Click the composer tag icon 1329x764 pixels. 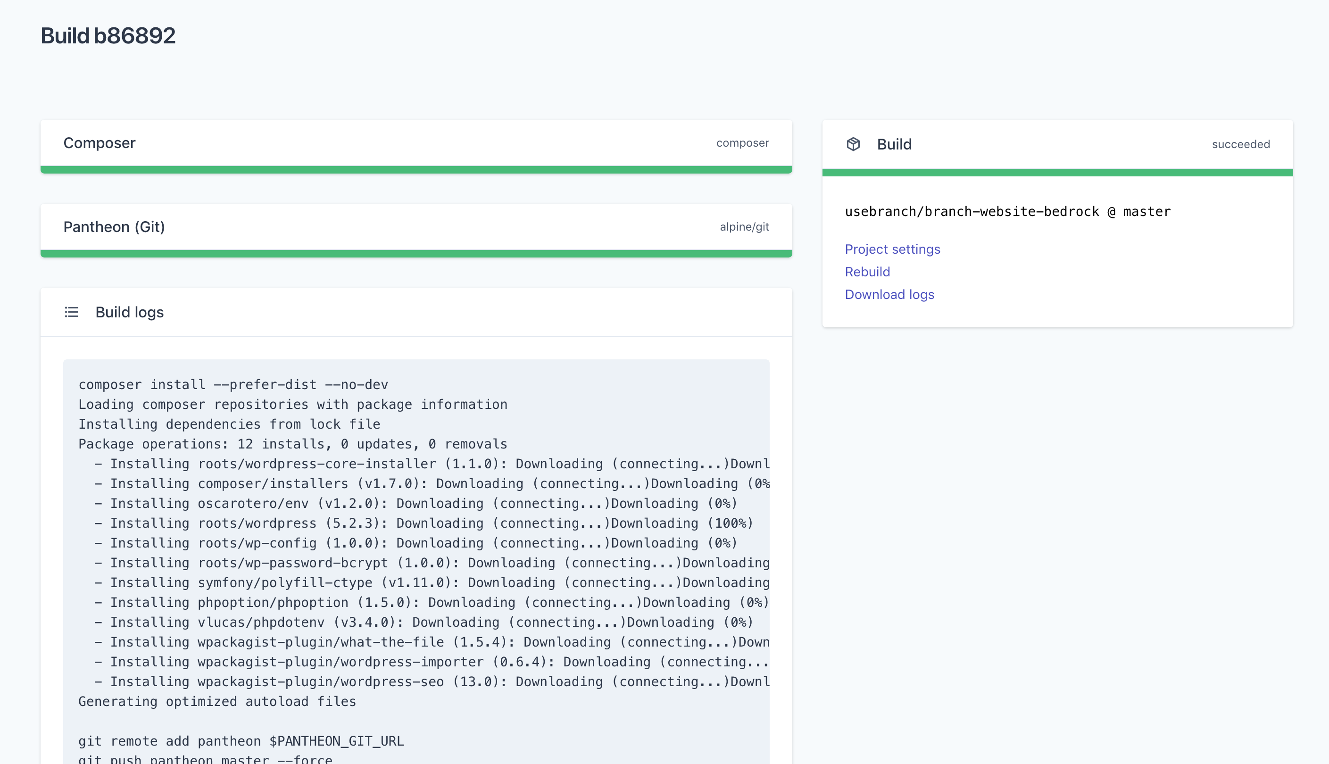point(743,142)
